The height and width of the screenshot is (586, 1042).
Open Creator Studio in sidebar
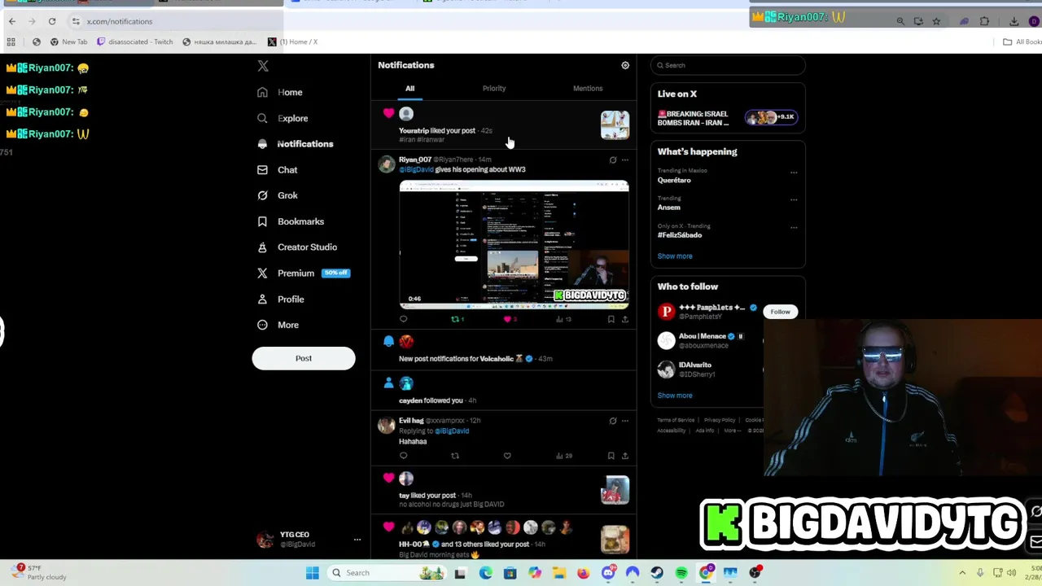coord(297,247)
